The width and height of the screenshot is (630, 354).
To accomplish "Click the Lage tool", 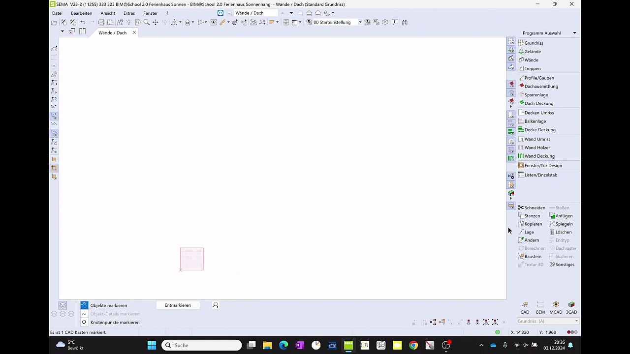I will 526,232.
